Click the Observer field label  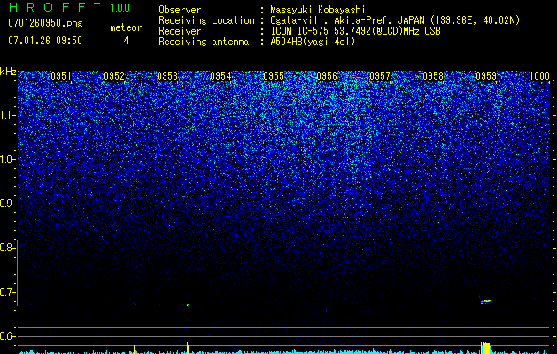(x=180, y=10)
